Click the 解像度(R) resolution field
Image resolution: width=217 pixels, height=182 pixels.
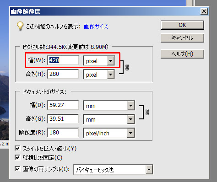[x=63, y=133]
